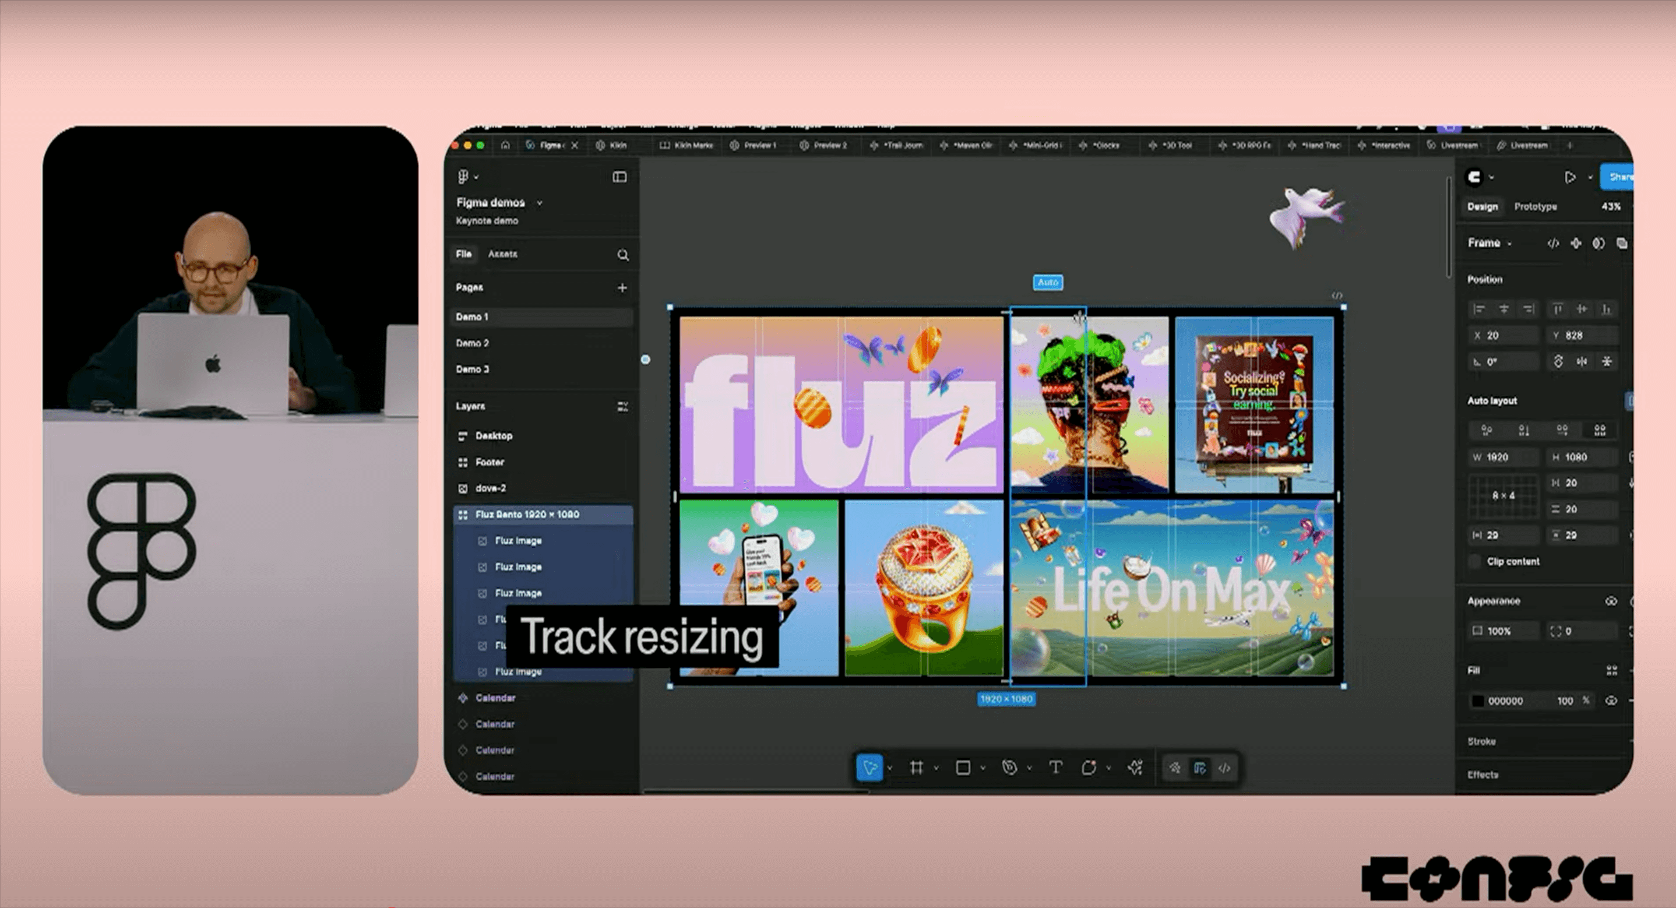Switch to Dev Mode code icon in bottom toolbar
Image resolution: width=1676 pixels, height=908 pixels.
pyautogui.click(x=1224, y=768)
